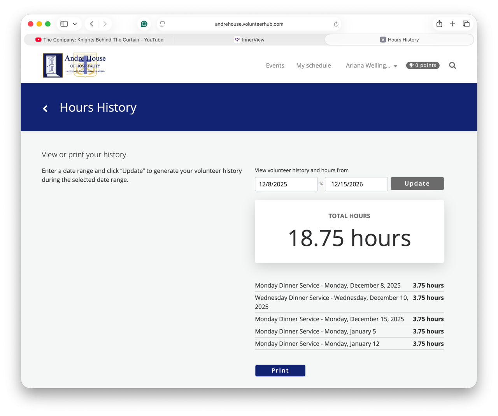This screenshot has width=498, height=416.
Task: Go back with Safari's back arrow
Action: (92, 24)
